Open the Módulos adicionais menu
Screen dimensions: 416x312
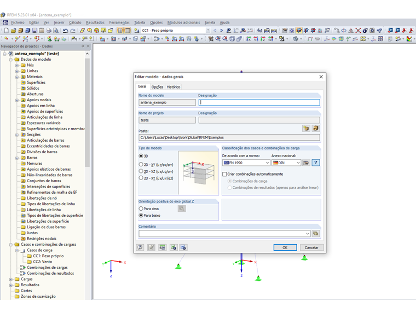click(183, 22)
